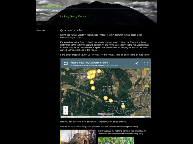Open the stone borie hut photo
193x144 pixels.
click(x=78, y=137)
